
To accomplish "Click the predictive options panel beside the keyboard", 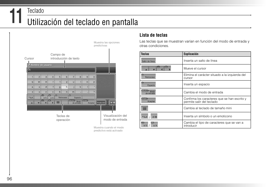I will click(x=106, y=86).
